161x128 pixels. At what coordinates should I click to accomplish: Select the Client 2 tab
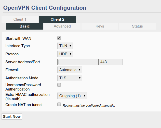point(57,19)
